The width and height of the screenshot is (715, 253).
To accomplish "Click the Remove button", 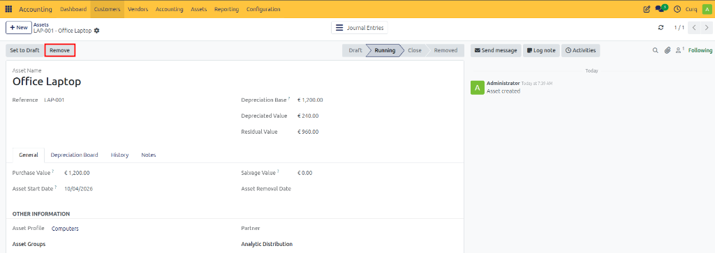I will point(60,50).
